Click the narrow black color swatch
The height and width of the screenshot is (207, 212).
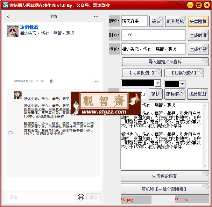[172, 84]
